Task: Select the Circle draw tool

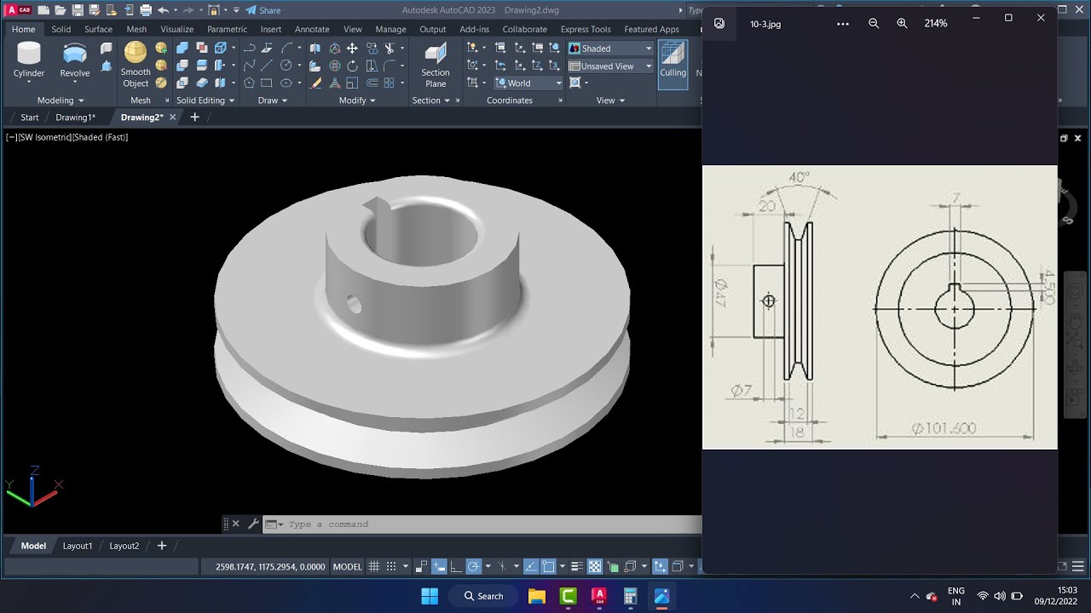Action: tap(286, 66)
